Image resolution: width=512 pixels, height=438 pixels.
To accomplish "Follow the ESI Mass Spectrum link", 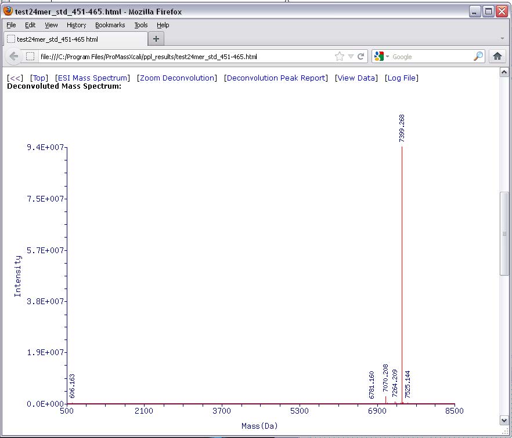I will 92,78.
